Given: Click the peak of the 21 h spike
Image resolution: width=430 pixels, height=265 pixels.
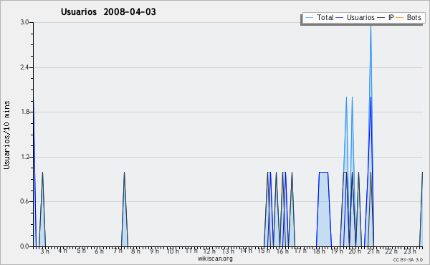Looking at the screenshot, I should point(371,26).
